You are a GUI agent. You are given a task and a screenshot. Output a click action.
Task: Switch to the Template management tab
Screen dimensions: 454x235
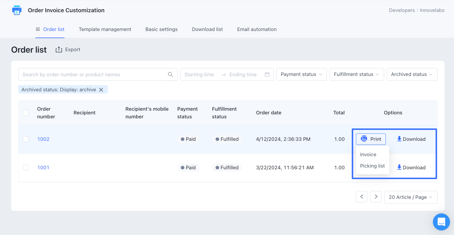click(x=105, y=29)
